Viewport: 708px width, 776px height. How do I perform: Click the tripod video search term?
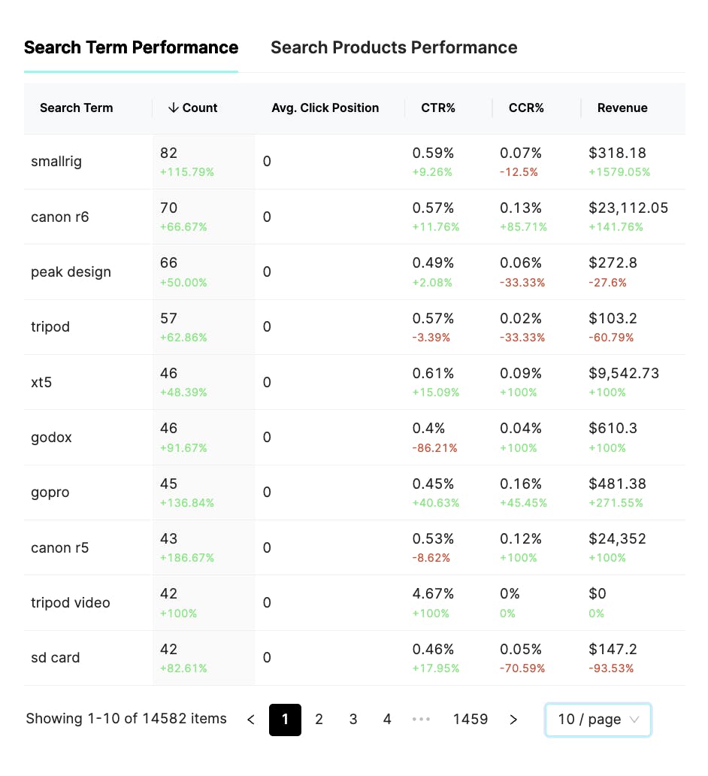point(71,602)
